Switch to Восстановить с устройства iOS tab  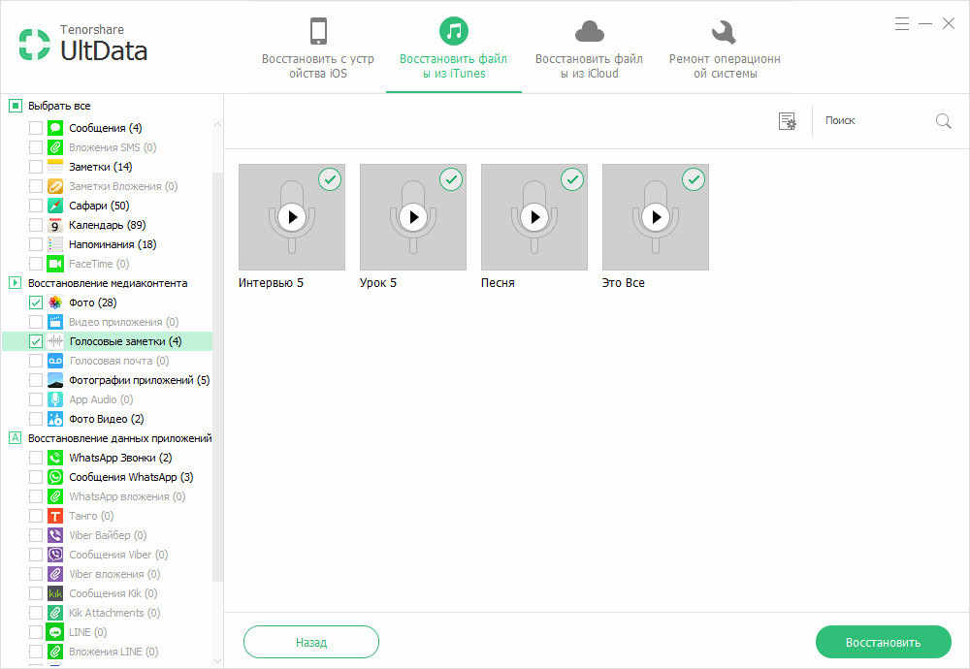click(318, 48)
